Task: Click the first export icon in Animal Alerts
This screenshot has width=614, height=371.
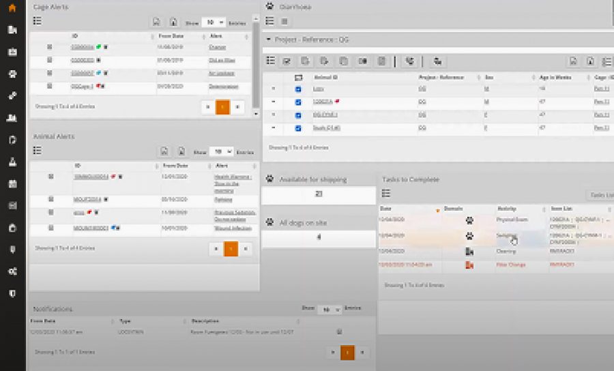Action: (164, 151)
